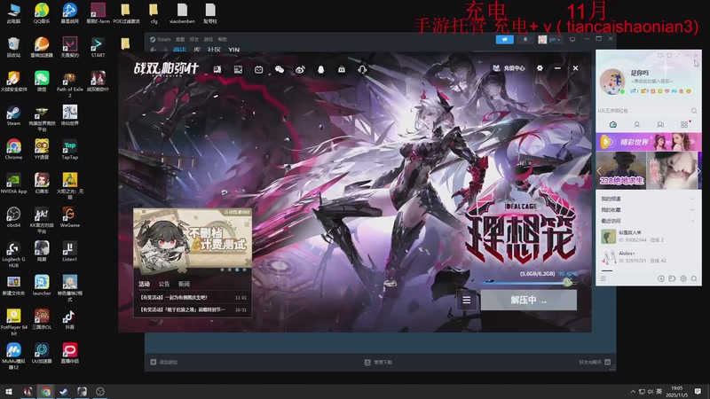Click the YY bottom download icon
This screenshot has width=710, height=399.
point(660,278)
